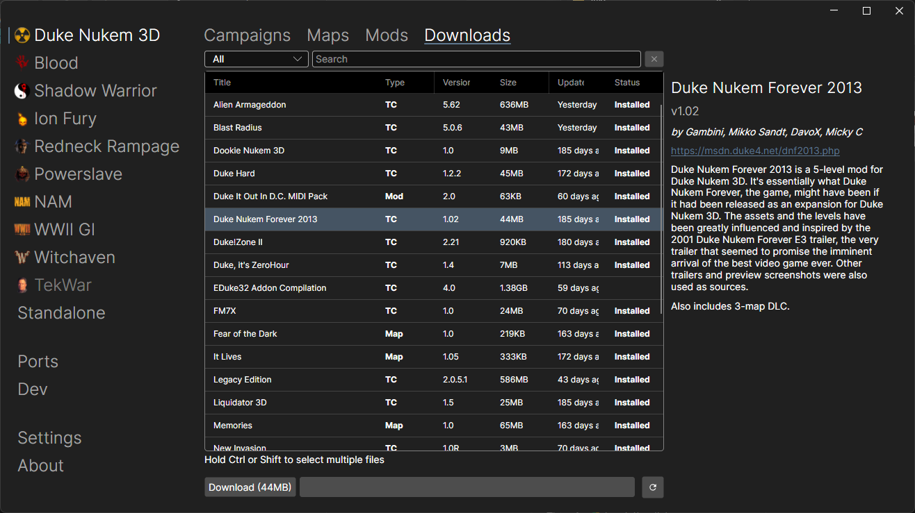The image size is (915, 513).
Task: Click the Witchaven W icon
Action: click(22, 258)
